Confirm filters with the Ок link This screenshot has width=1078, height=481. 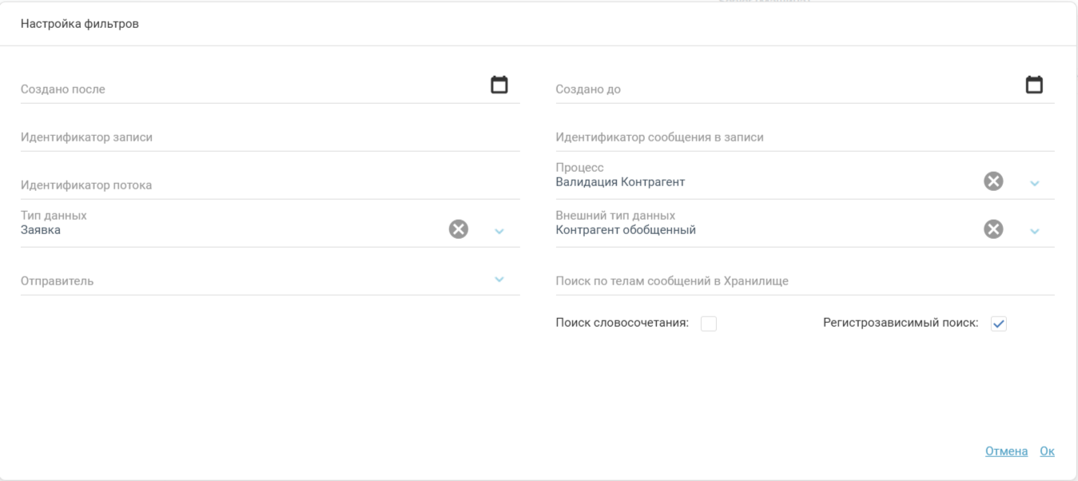tap(1047, 451)
